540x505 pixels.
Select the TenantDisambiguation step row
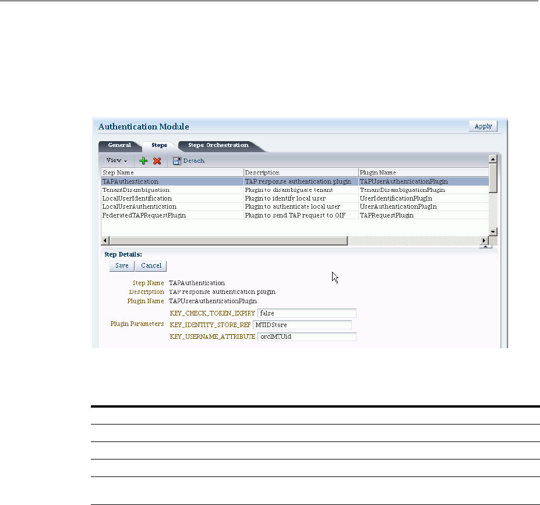tap(295, 190)
